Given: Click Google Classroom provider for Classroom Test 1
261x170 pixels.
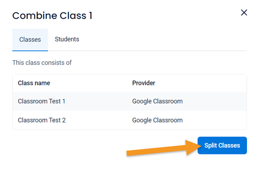Looking at the screenshot, I should pos(157,101).
